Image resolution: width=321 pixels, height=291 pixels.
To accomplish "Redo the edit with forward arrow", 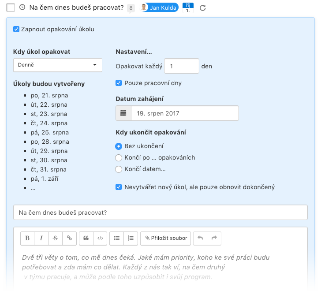I will pos(214,238).
